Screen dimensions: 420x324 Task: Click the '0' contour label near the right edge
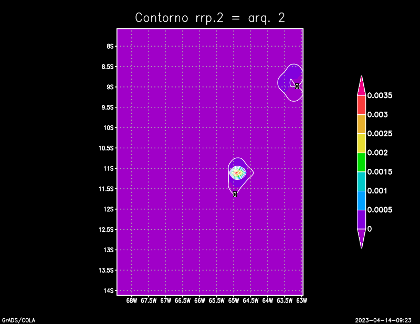pyautogui.click(x=297, y=87)
